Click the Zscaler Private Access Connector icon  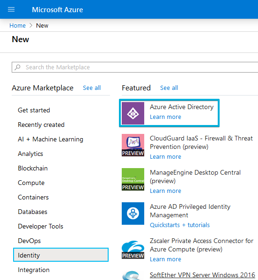pyautogui.click(x=133, y=249)
